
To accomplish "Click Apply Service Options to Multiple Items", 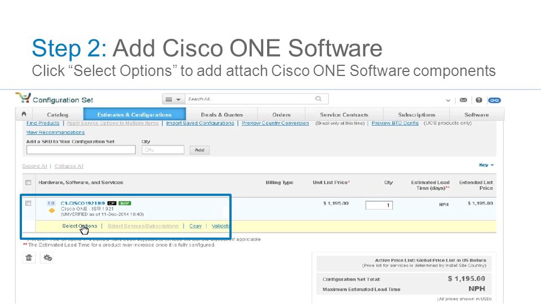I will point(113,123).
